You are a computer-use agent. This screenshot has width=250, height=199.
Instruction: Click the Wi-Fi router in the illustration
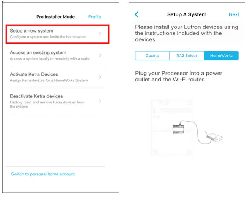pyautogui.click(x=214, y=137)
